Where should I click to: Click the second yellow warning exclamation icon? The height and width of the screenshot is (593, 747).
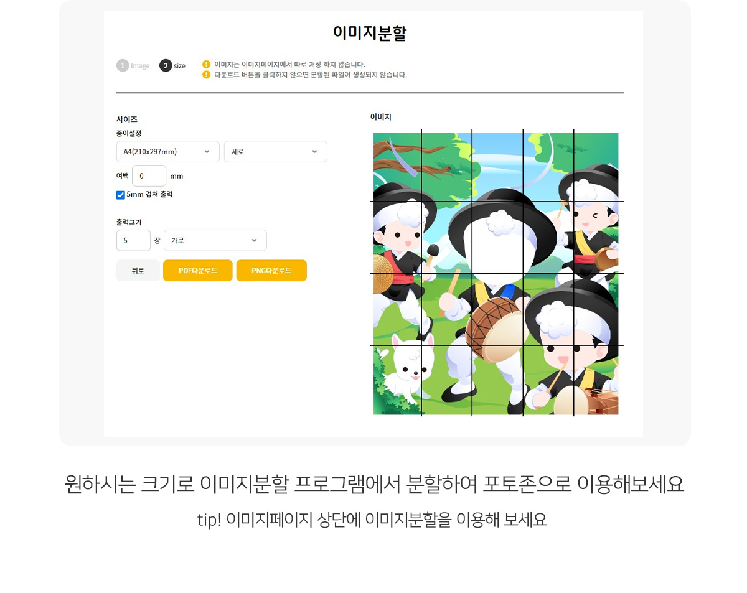(207, 75)
